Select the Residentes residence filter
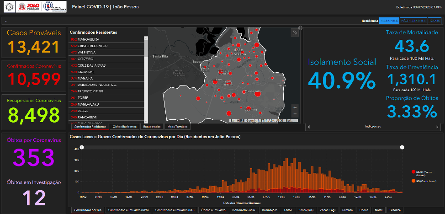Screen dimensions: 445x214 (x=389, y=21)
